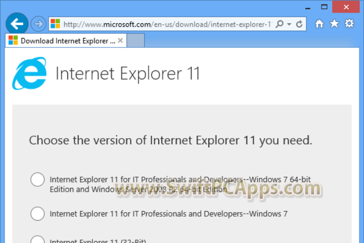This screenshot has height=243, width=364.
Task: Select IT Professionals and Developers--Windows 7 radio button
Action: 37,214
